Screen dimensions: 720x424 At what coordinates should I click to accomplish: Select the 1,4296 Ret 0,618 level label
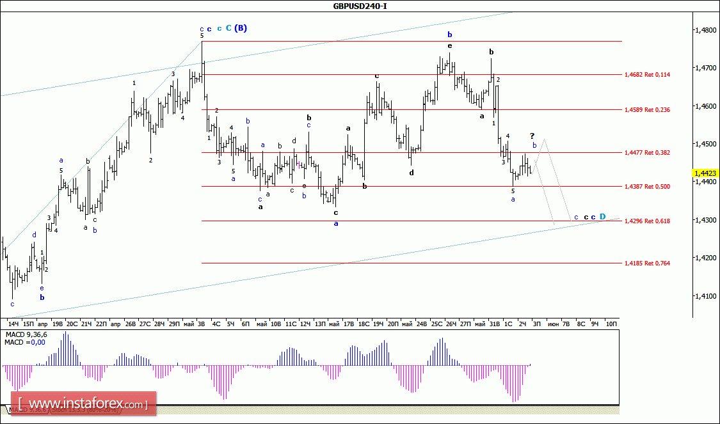(x=646, y=221)
